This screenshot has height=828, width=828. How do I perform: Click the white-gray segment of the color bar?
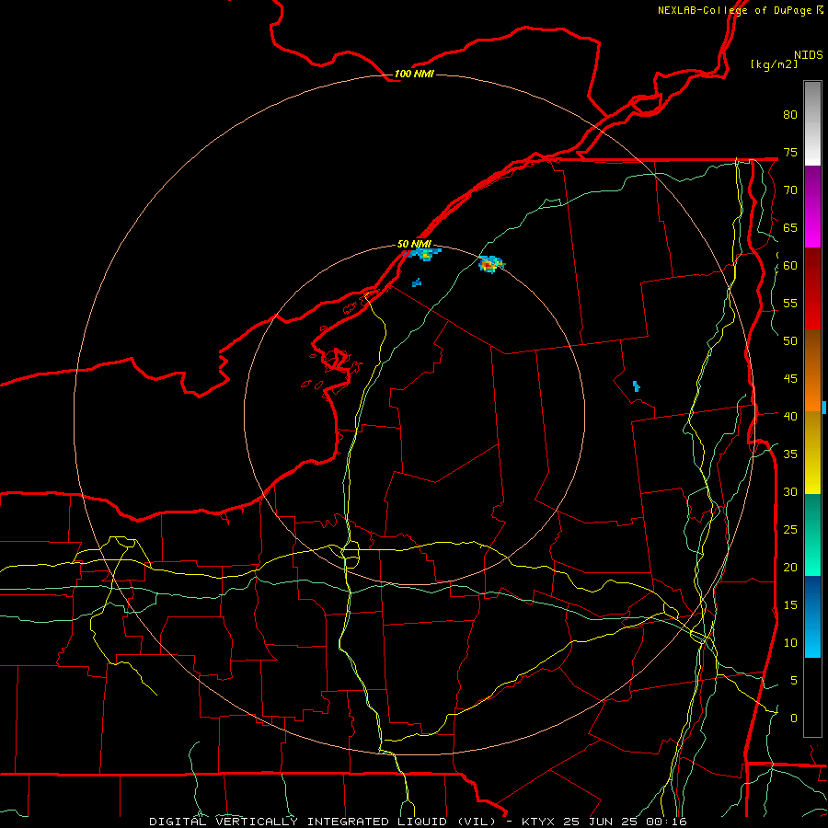[x=812, y=123]
